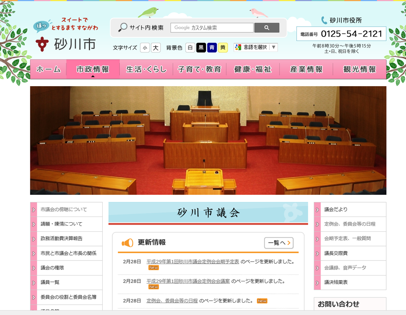Click the Sunagawa city emblem logo

click(x=42, y=44)
